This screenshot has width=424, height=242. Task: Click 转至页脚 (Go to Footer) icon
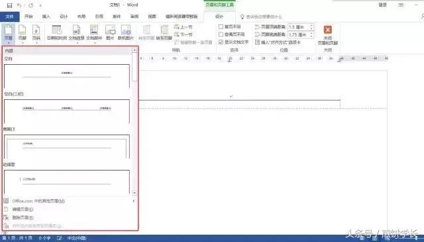pyautogui.click(x=164, y=33)
